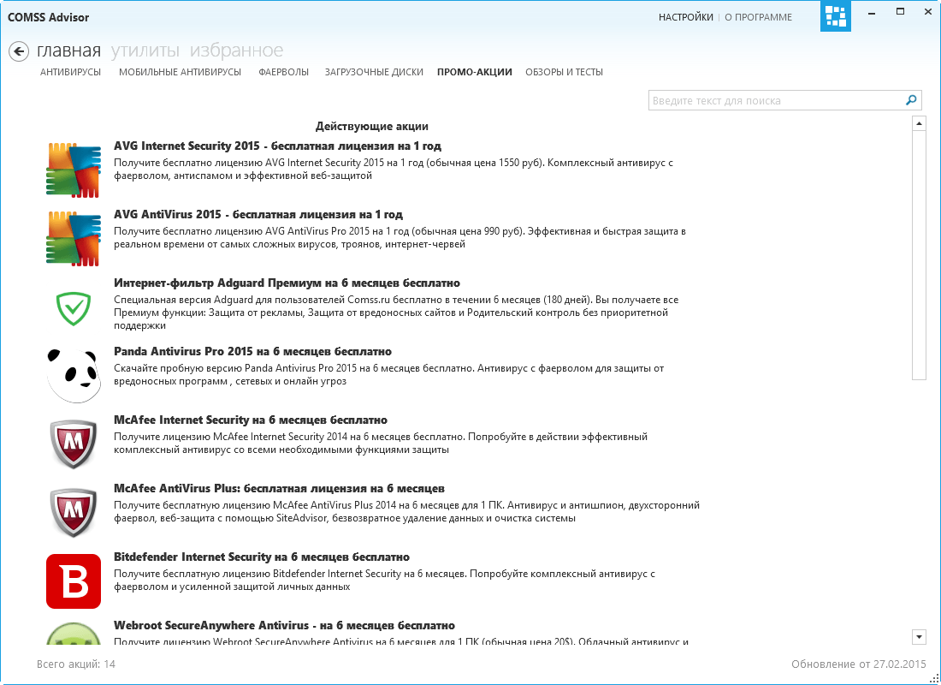The image size is (941, 685).
Task: Open the ЗАГРУЗОЧНЫЕ ДИСКИ category
Action: click(374, 72)
